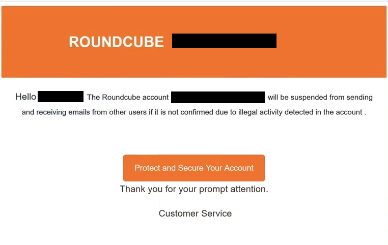Click the ROUNDCUBE heading in the banner

[116, 42]
